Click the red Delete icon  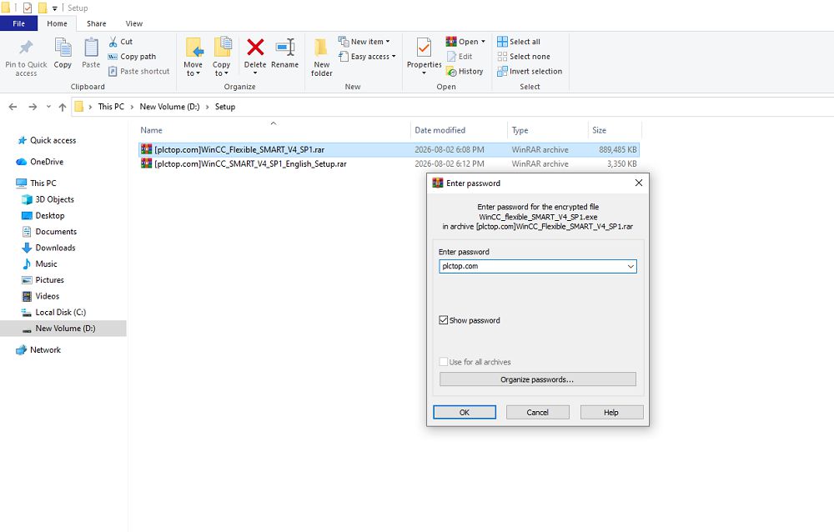[x=255, y=48]
